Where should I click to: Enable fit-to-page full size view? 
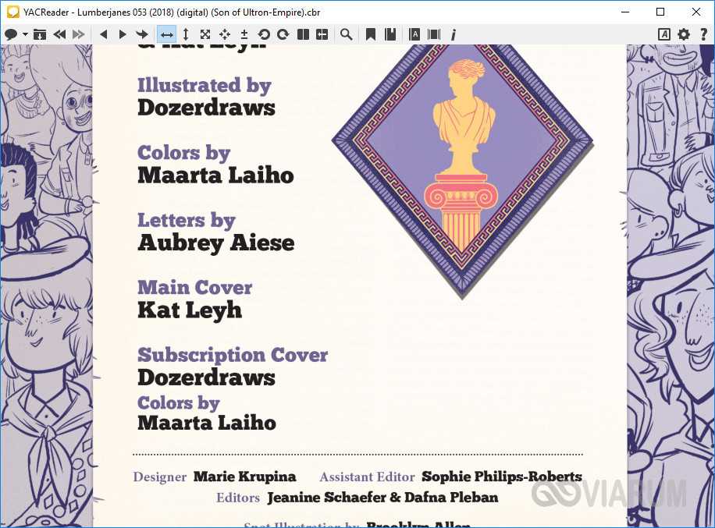coord(205,34)
